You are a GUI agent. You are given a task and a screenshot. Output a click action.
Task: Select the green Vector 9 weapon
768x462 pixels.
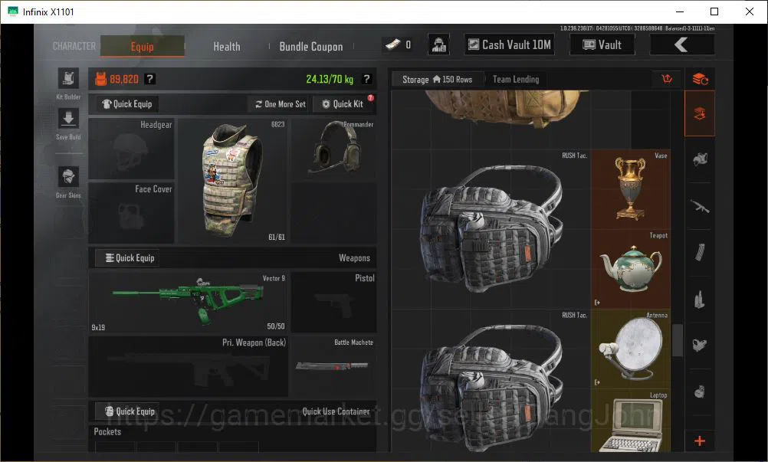coord(188,302)
